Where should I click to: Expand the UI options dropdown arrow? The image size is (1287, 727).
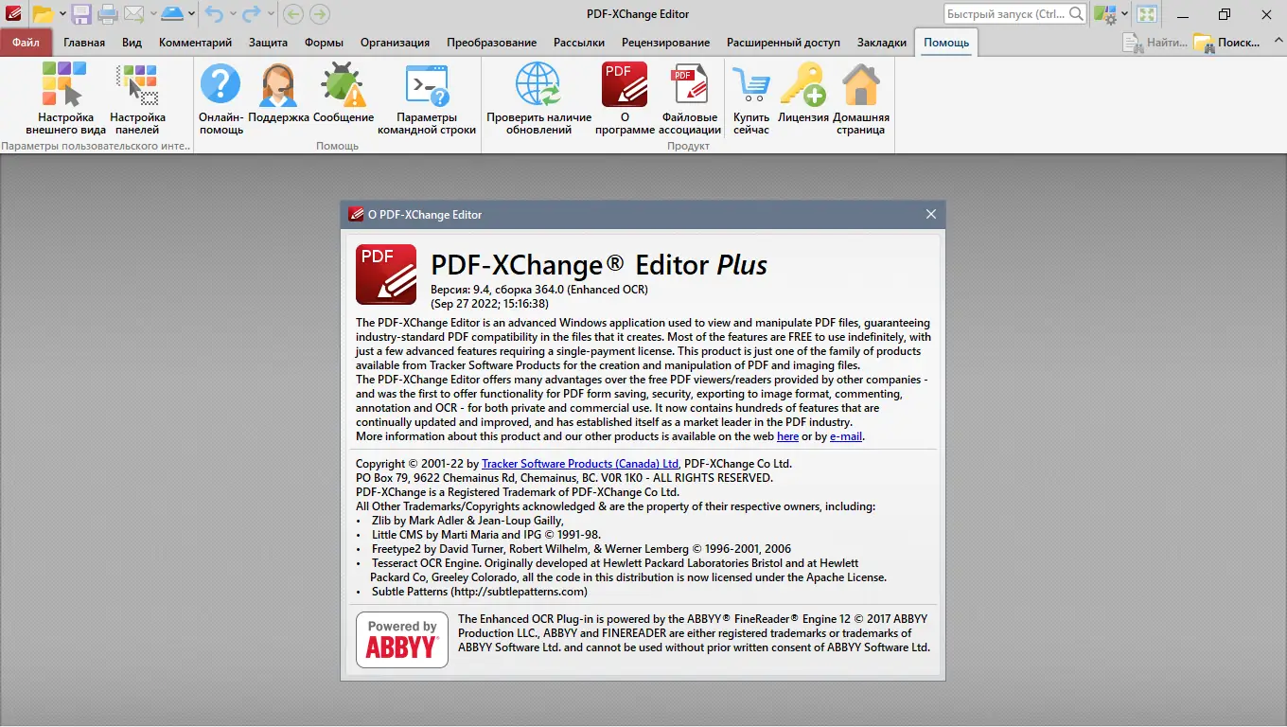coord(1124,14)
